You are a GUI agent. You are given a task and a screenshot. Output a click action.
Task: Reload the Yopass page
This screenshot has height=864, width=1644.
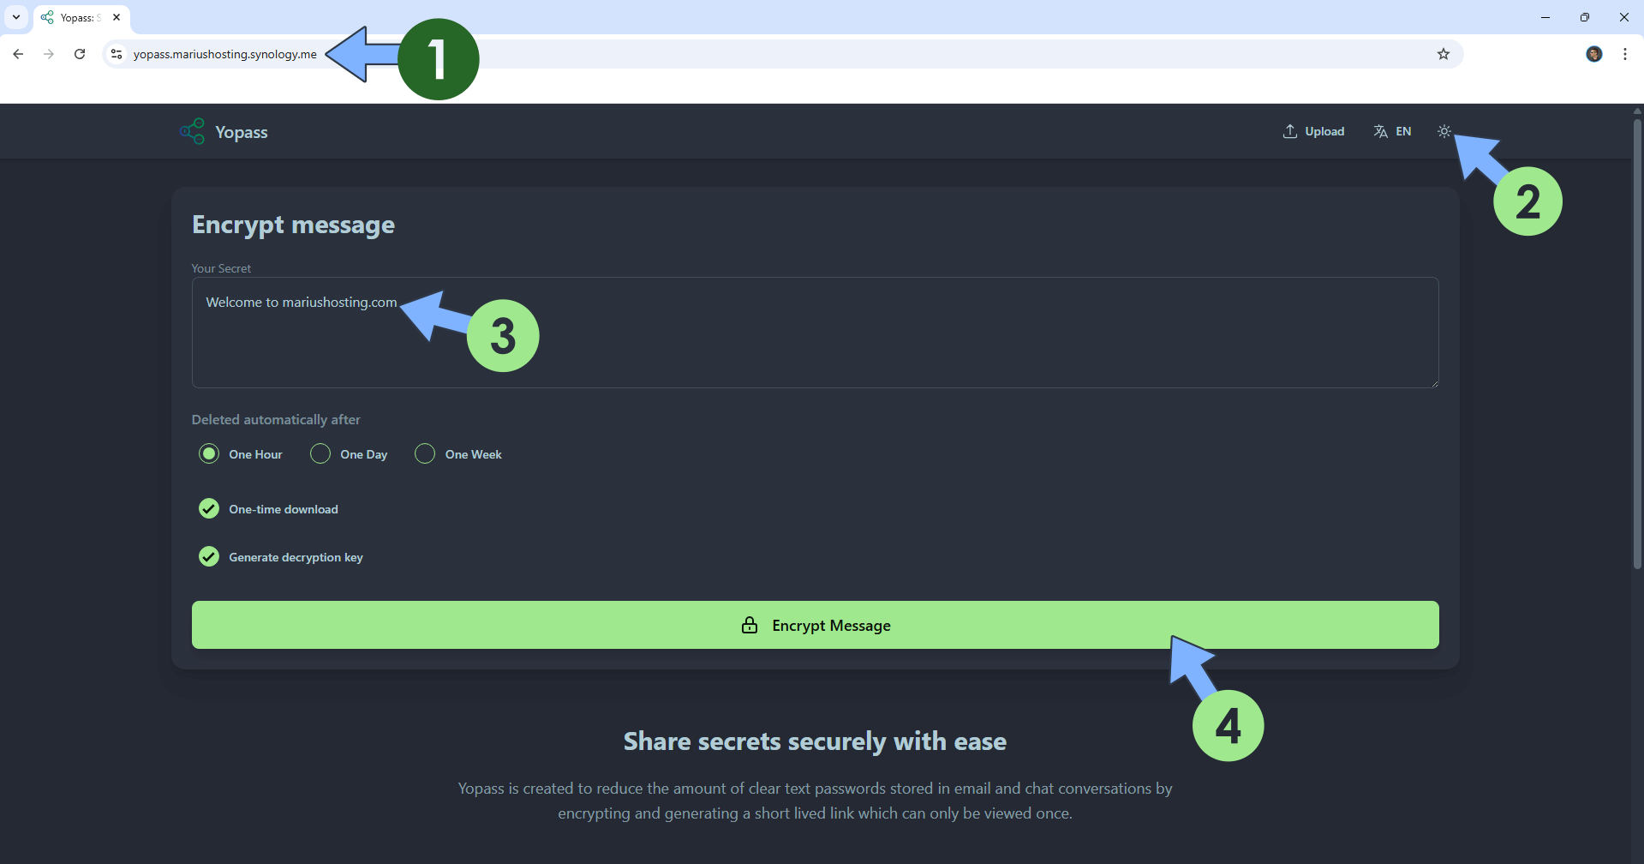[80, 53]
